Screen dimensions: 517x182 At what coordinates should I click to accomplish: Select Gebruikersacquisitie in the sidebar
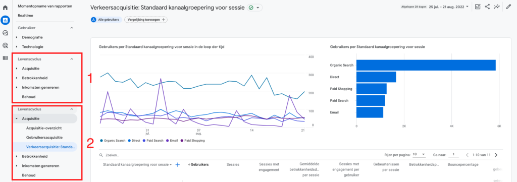pyautogui.click(x=44, y=137)
